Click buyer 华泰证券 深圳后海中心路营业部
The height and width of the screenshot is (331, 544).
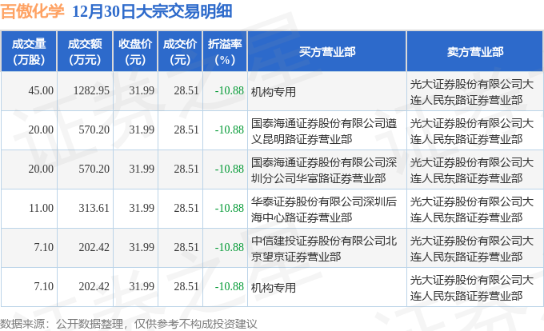click(324, 209)
